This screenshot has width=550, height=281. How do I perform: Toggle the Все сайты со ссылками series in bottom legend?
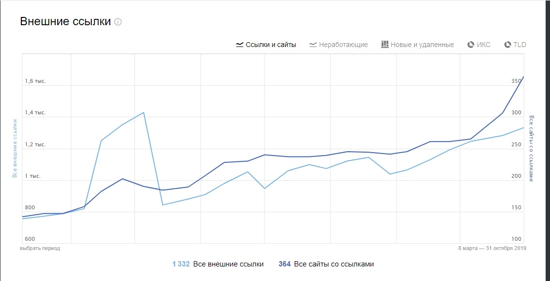coord(334,264)
